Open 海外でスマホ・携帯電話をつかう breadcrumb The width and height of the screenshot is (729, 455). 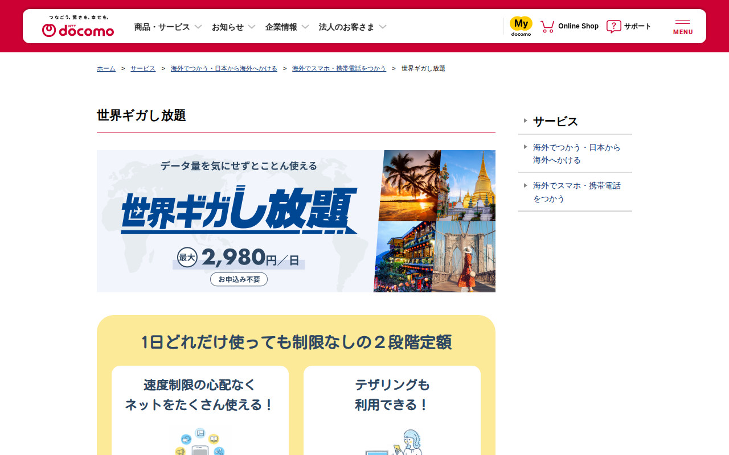(339, 68)
